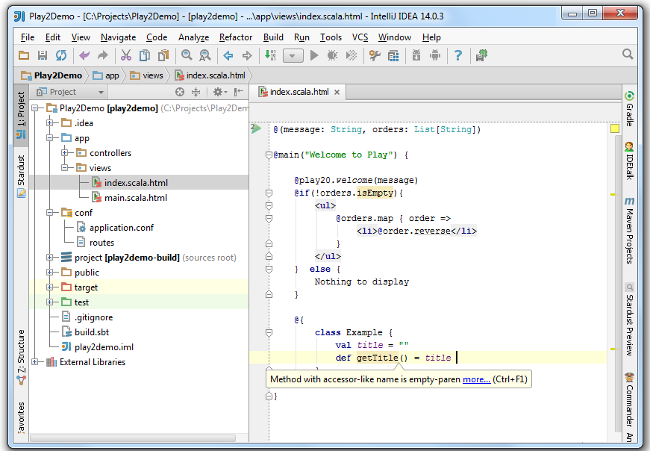Select main.scala.html in project tree
The height and width of the screenshot is (451, 650).
pyautogui.click(x=135, y=198)
